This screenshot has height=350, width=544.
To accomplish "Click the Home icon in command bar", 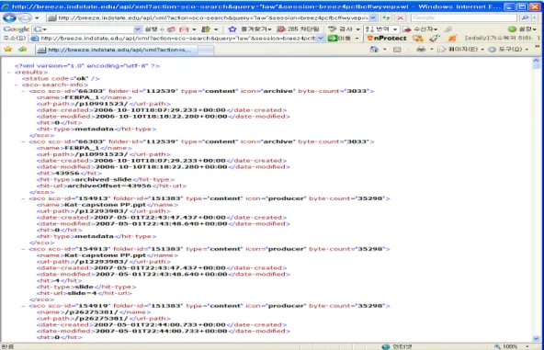I will [374, 50].
